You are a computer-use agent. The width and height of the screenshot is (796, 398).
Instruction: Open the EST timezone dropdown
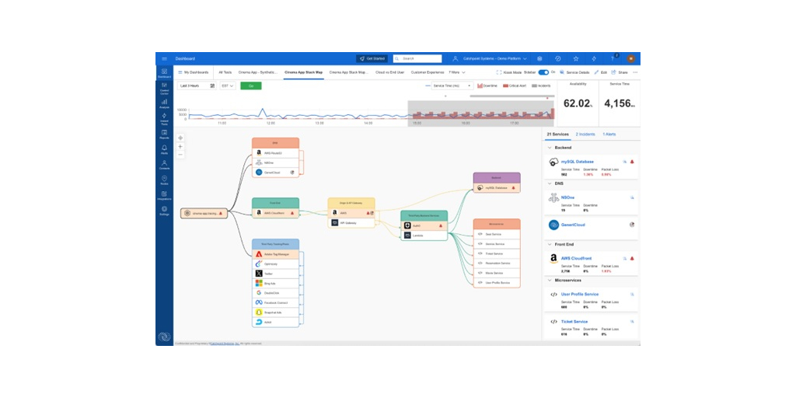click(228, 86)
